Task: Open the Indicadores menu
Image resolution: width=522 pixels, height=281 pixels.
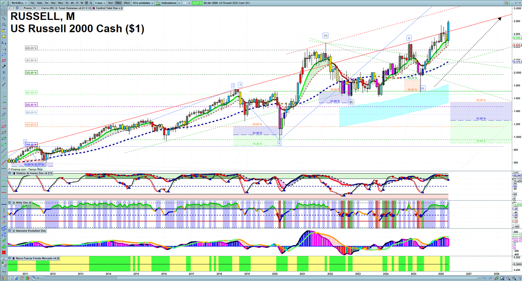Action: pos(166,3)
